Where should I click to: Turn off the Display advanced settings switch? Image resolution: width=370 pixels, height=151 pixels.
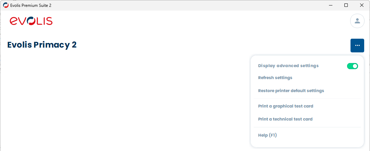[x=352, y=66]
